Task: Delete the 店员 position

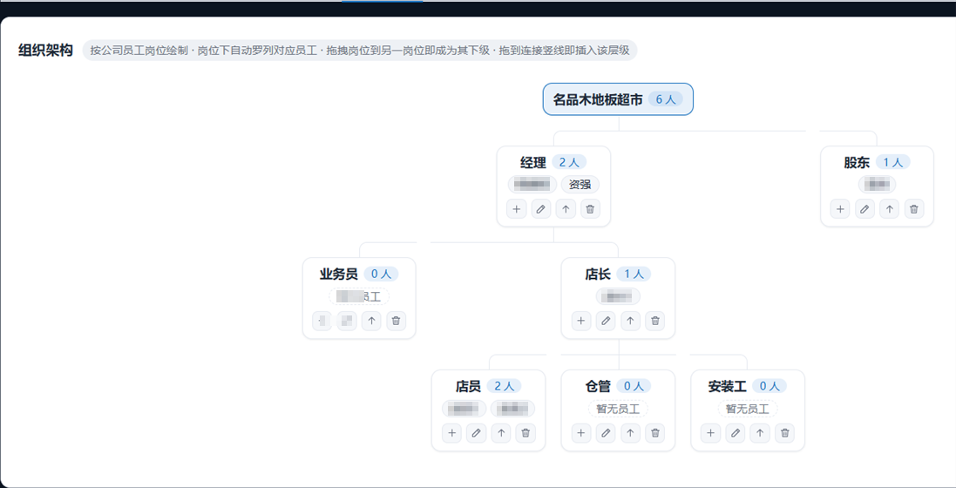Action: tap(525, 433)
